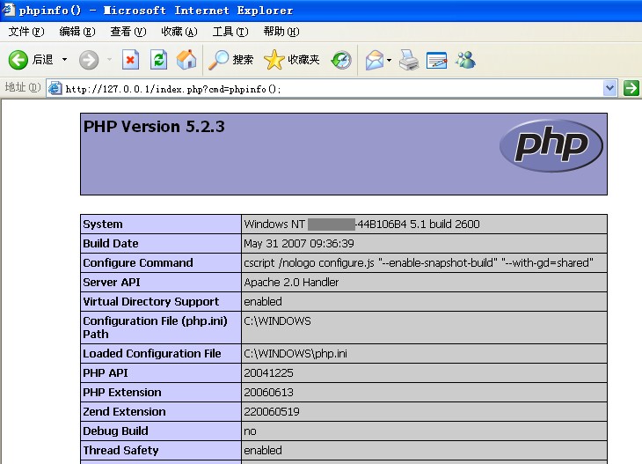This screenshot has width=642, height=464.
Task: Open the History icon in toolbar
Action: (341, 60)
